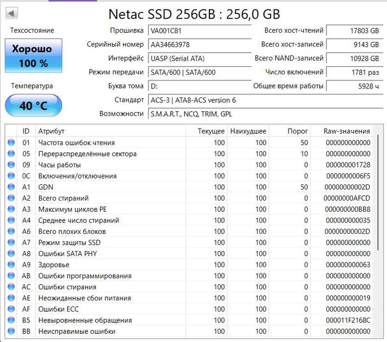
Task: Click the status orb for attribute 01
Action: click(11, 142)
